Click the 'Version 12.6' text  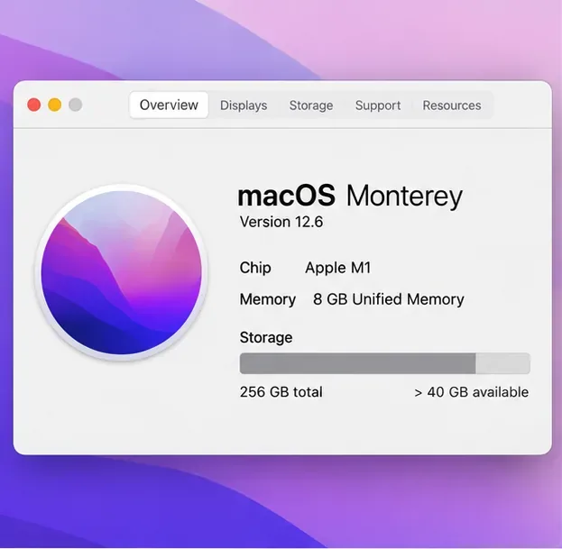[281, 222]
